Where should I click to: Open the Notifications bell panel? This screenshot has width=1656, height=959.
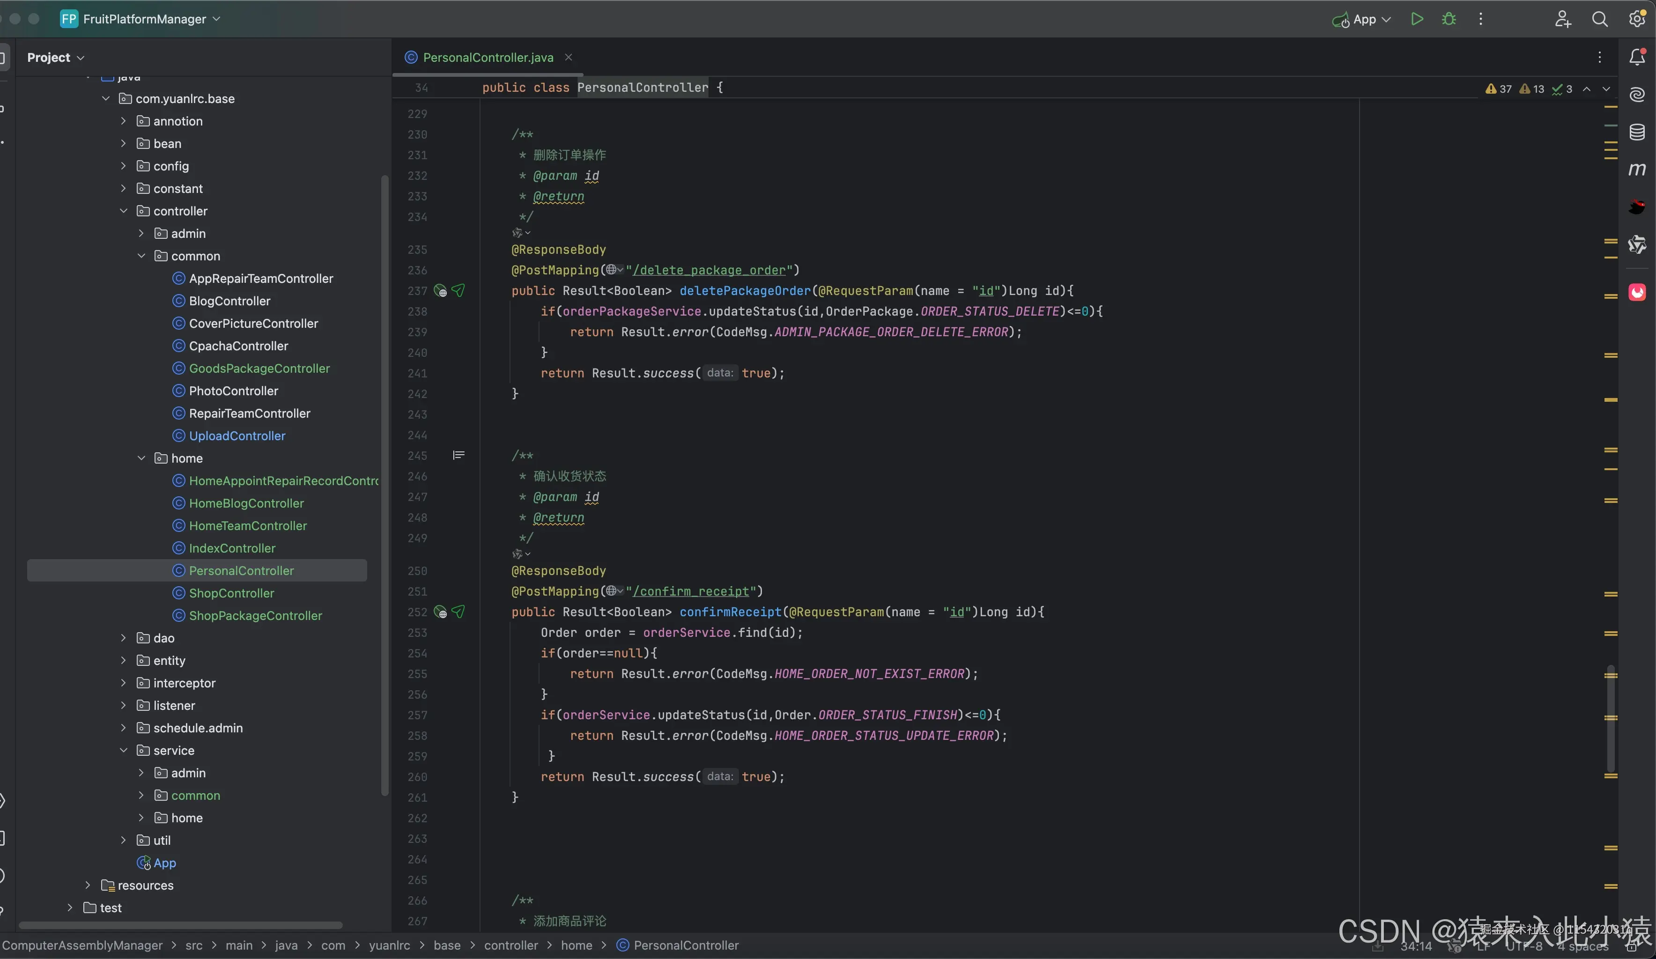(1637, 58)
